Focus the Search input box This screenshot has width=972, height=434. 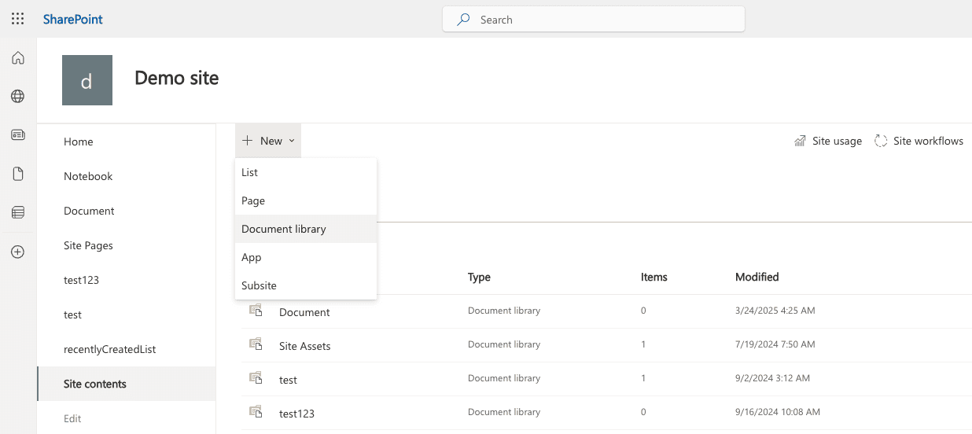tap(594, 20)
